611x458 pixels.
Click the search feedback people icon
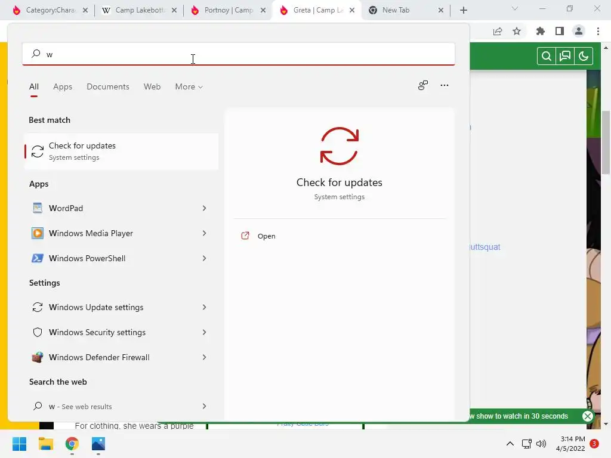tap(423, 85)
